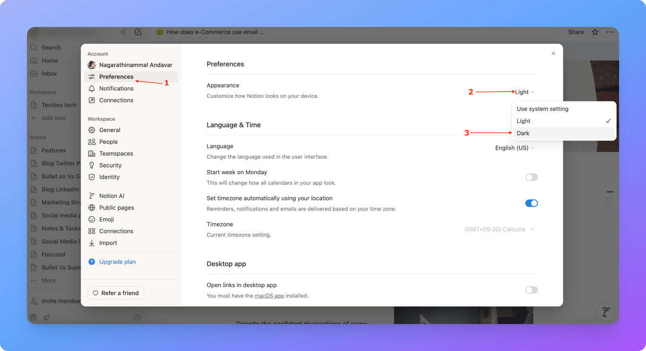Click the Preferences sliders icon
This screenshot has width=646, height=351.
coord(92,77)
